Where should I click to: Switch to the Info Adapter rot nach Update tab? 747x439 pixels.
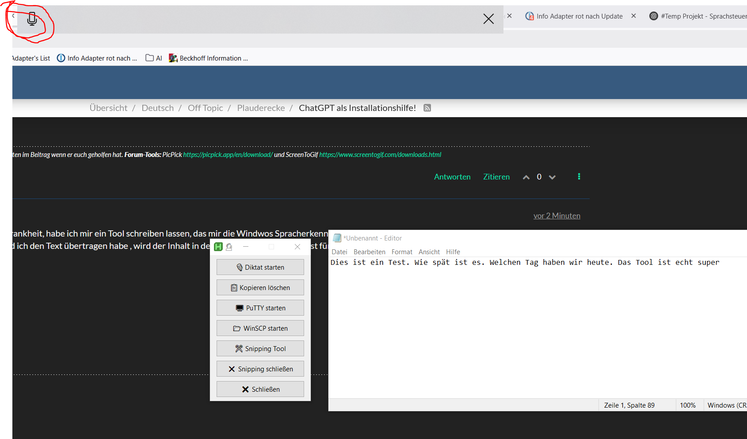click(579, 16)
